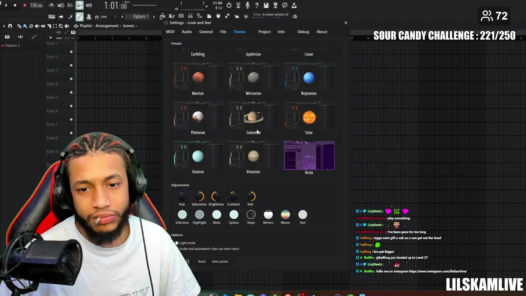Click the Saturation adjustment knob
Viewport: 526px width, 296px height.
(x=199, y=197)
